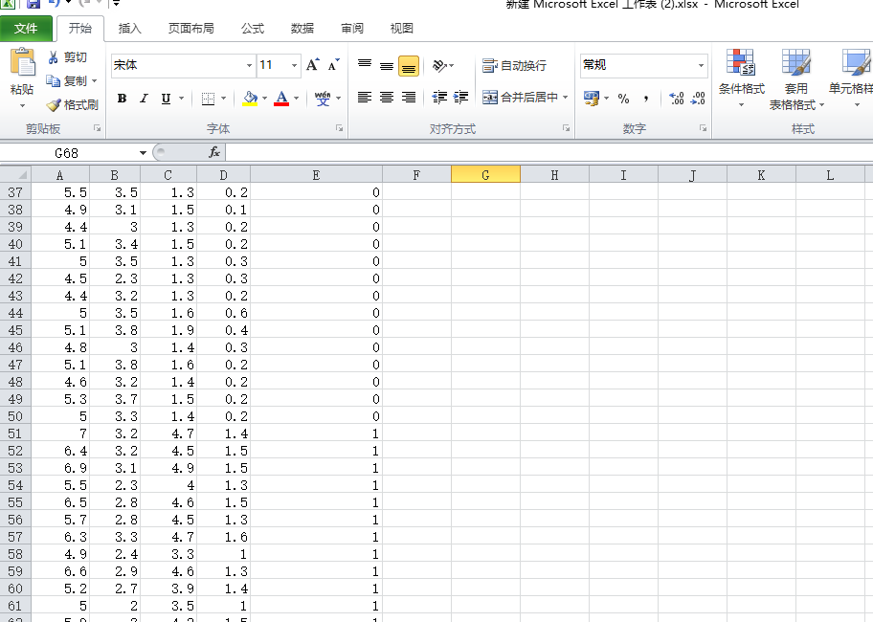Open Clipboard dialog launcher in 剪贴板 group
This screenshot has height=622, width=873.
tap(98, 128)
